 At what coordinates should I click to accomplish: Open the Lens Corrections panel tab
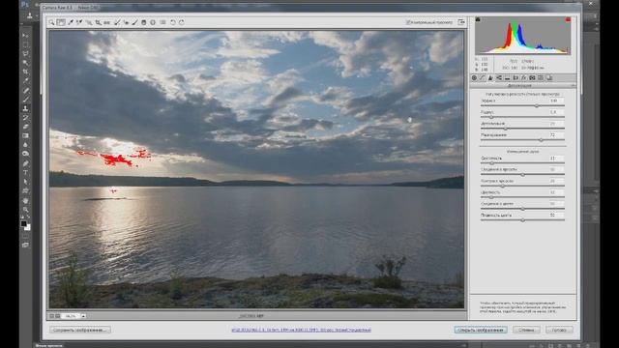(x=516, y=78)
